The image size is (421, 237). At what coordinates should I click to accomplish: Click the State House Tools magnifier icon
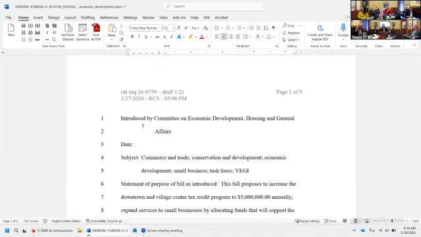(x=54, y=39)
